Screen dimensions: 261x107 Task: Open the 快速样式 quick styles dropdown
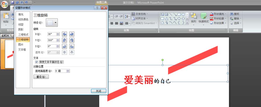click(204, 19)
